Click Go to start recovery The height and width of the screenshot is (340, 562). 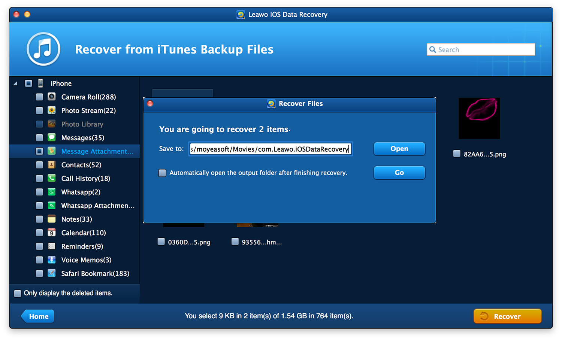pyautogui.click(x=399, y=173)
